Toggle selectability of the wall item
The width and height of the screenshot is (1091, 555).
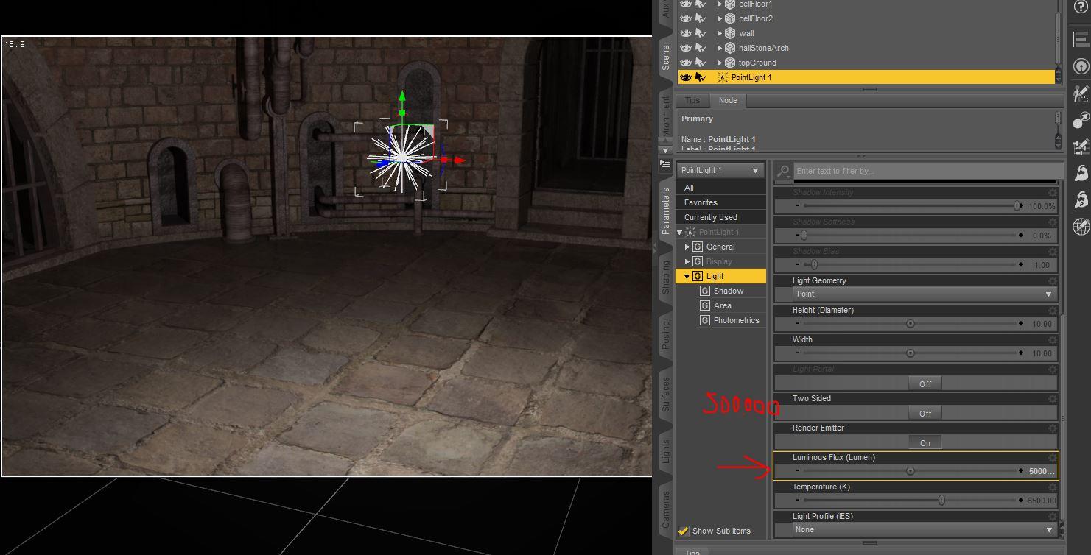pos(701,33)
